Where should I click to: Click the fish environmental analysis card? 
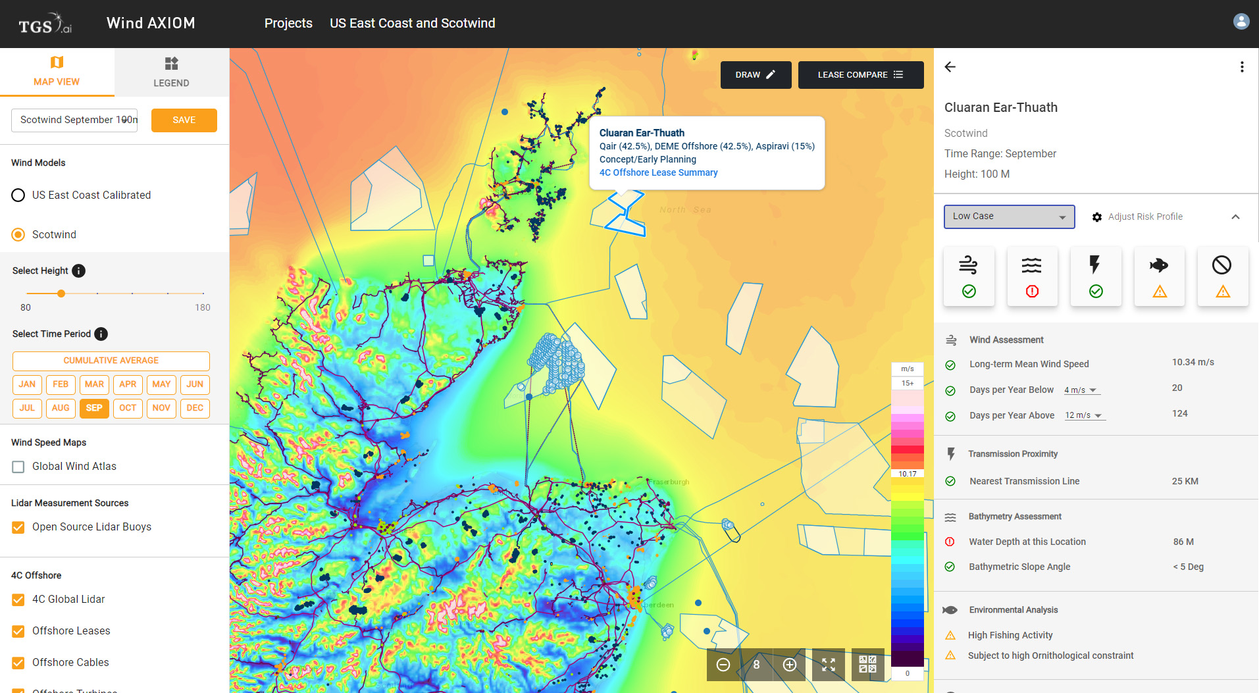coord(1159,276)
